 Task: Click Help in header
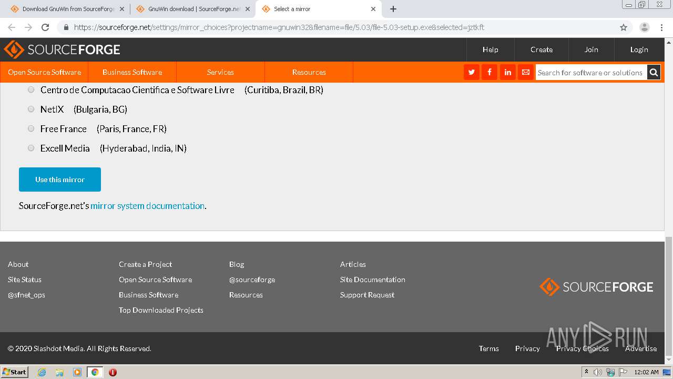point(490,49)
